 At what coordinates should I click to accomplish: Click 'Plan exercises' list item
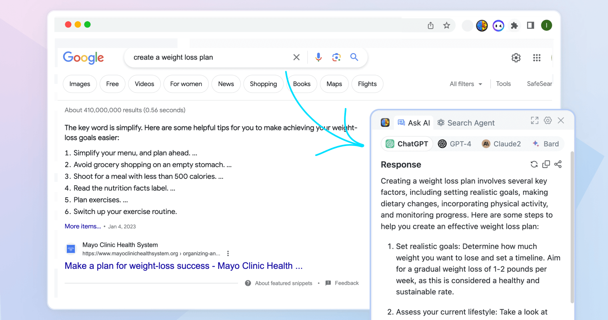100,200
